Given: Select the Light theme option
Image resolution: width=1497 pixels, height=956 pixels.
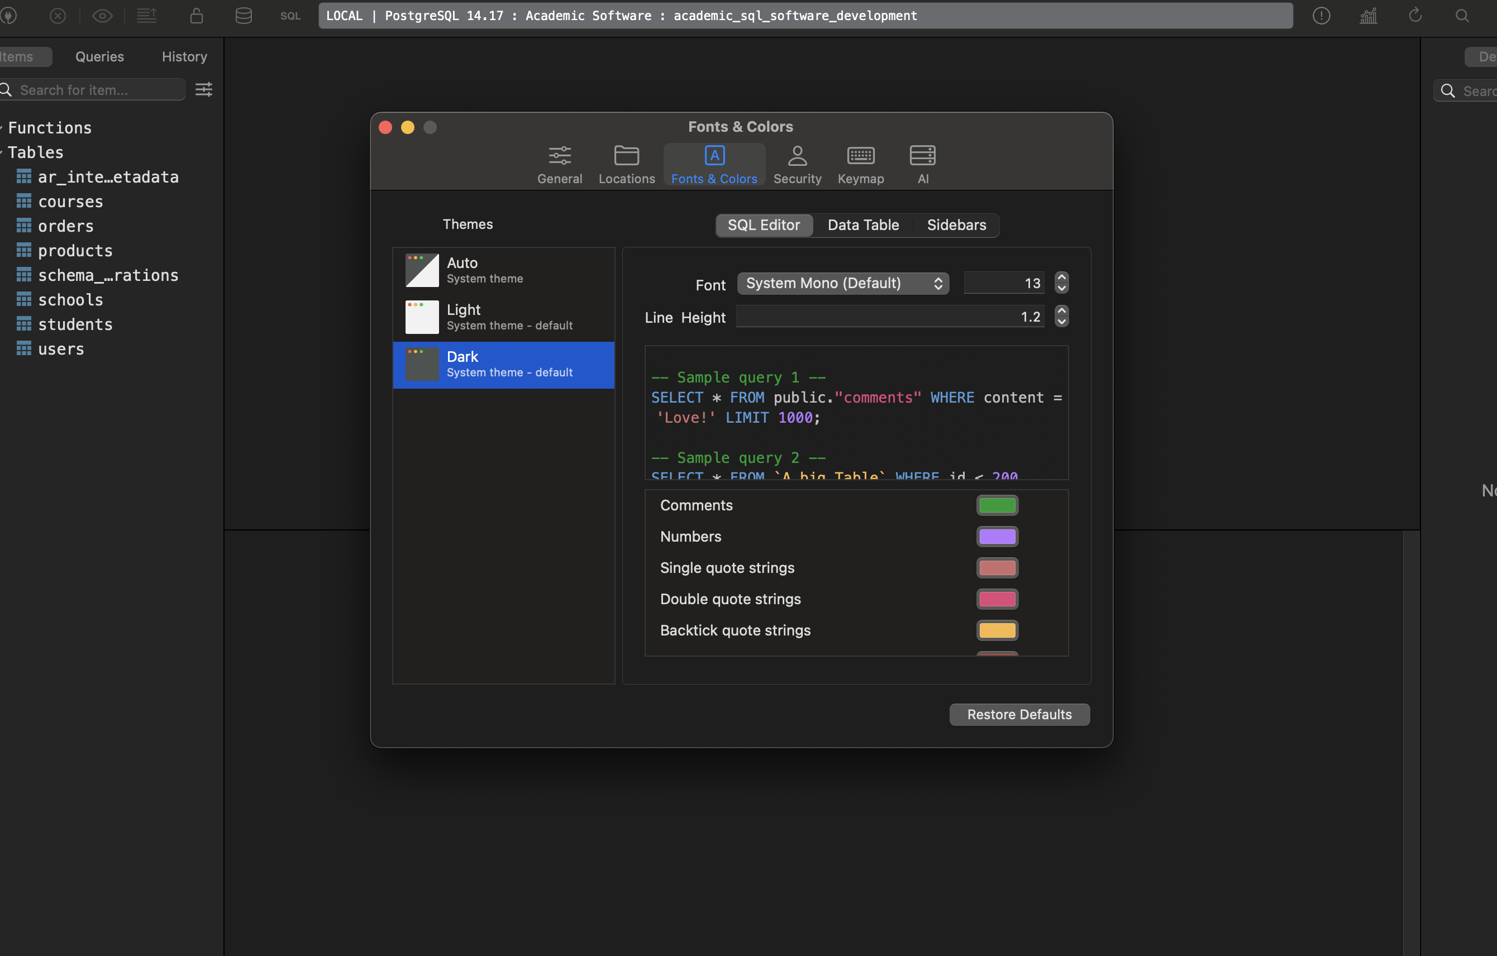Looking at the screenshot, I should [x=503, y=318].
